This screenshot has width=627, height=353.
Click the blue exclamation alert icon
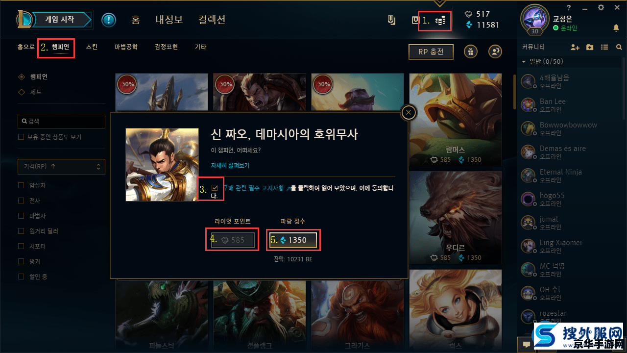109,20
